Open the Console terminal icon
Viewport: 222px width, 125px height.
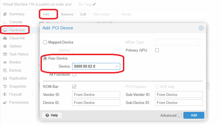(x=5, y=22)
